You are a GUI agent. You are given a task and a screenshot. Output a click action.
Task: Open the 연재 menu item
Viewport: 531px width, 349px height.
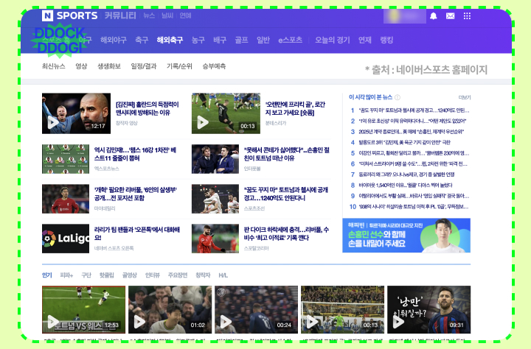click(x=365, y=40)
